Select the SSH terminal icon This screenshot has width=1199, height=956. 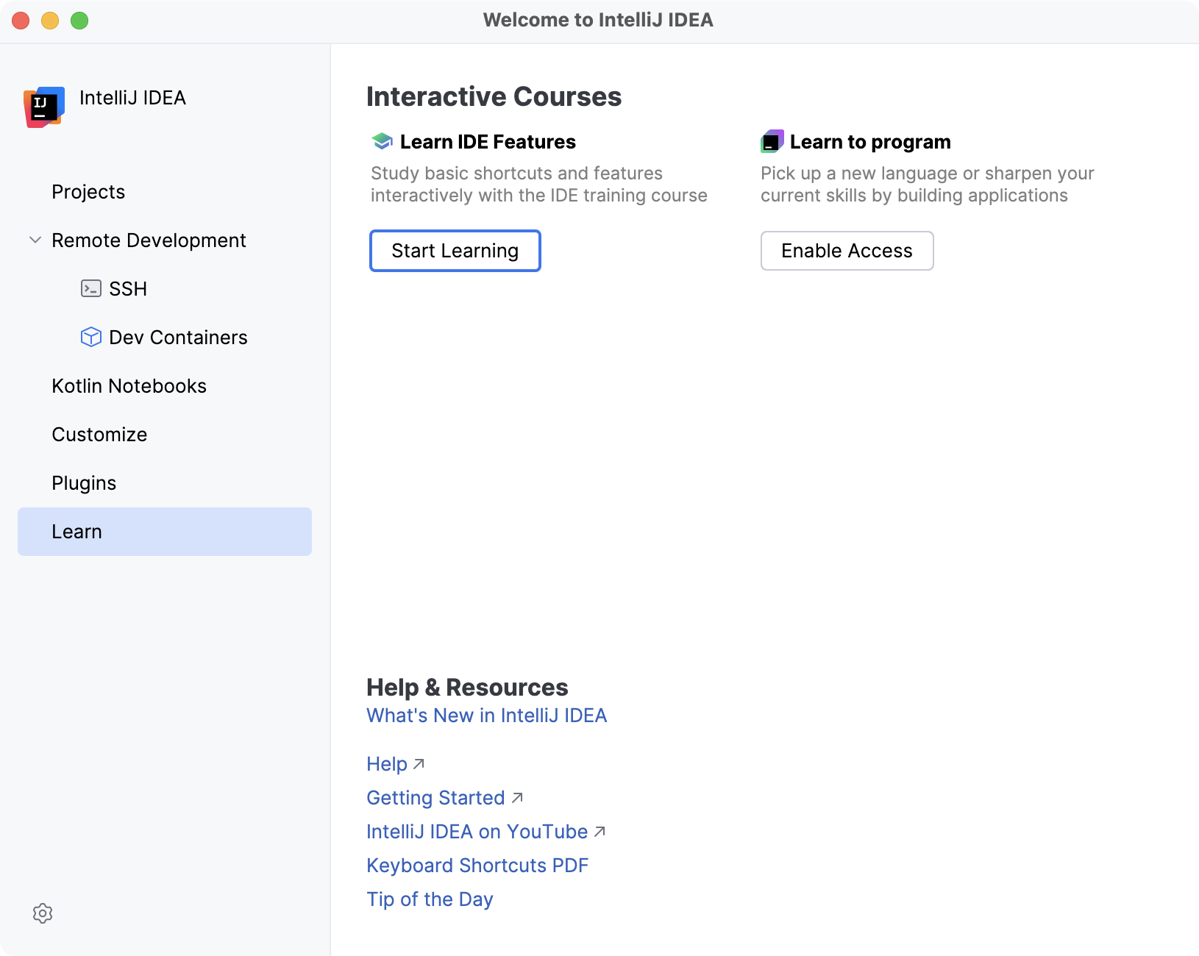coord(90,288)
